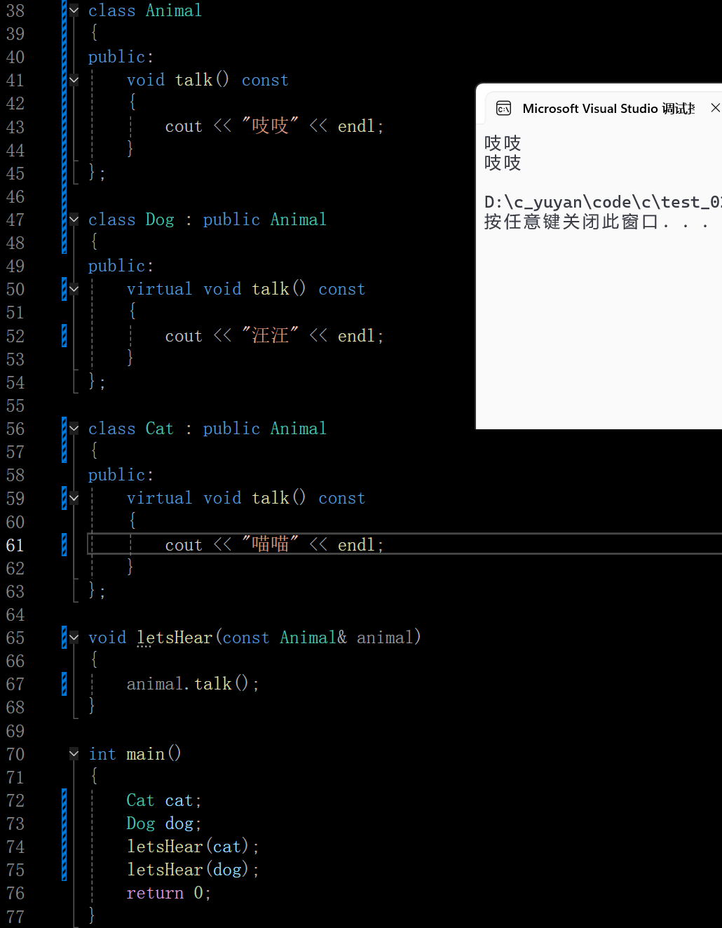Click the "汪汪" string on line 52
The height and width of the screenshot is (928, 722).
[271, 336]
